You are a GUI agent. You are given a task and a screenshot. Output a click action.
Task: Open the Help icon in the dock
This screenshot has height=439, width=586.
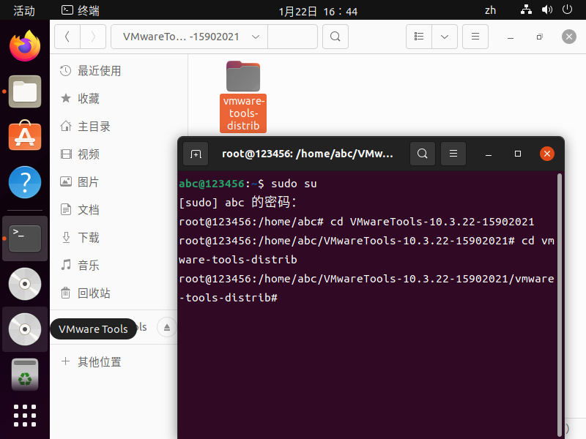25,182
